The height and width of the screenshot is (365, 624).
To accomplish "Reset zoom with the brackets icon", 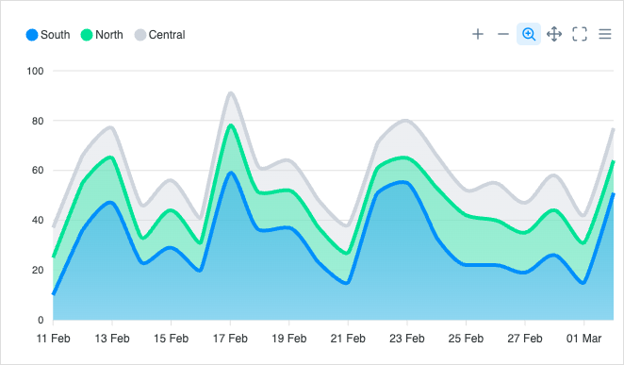I will [x=580, y=34].
